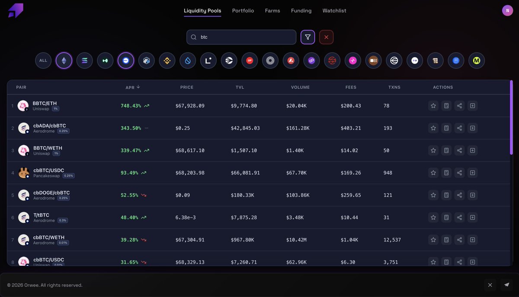Sort by the TVL column header
Image resolution: width=519 pixels, height=297 pixels.
pyautogui.click(x=240, y=87)
